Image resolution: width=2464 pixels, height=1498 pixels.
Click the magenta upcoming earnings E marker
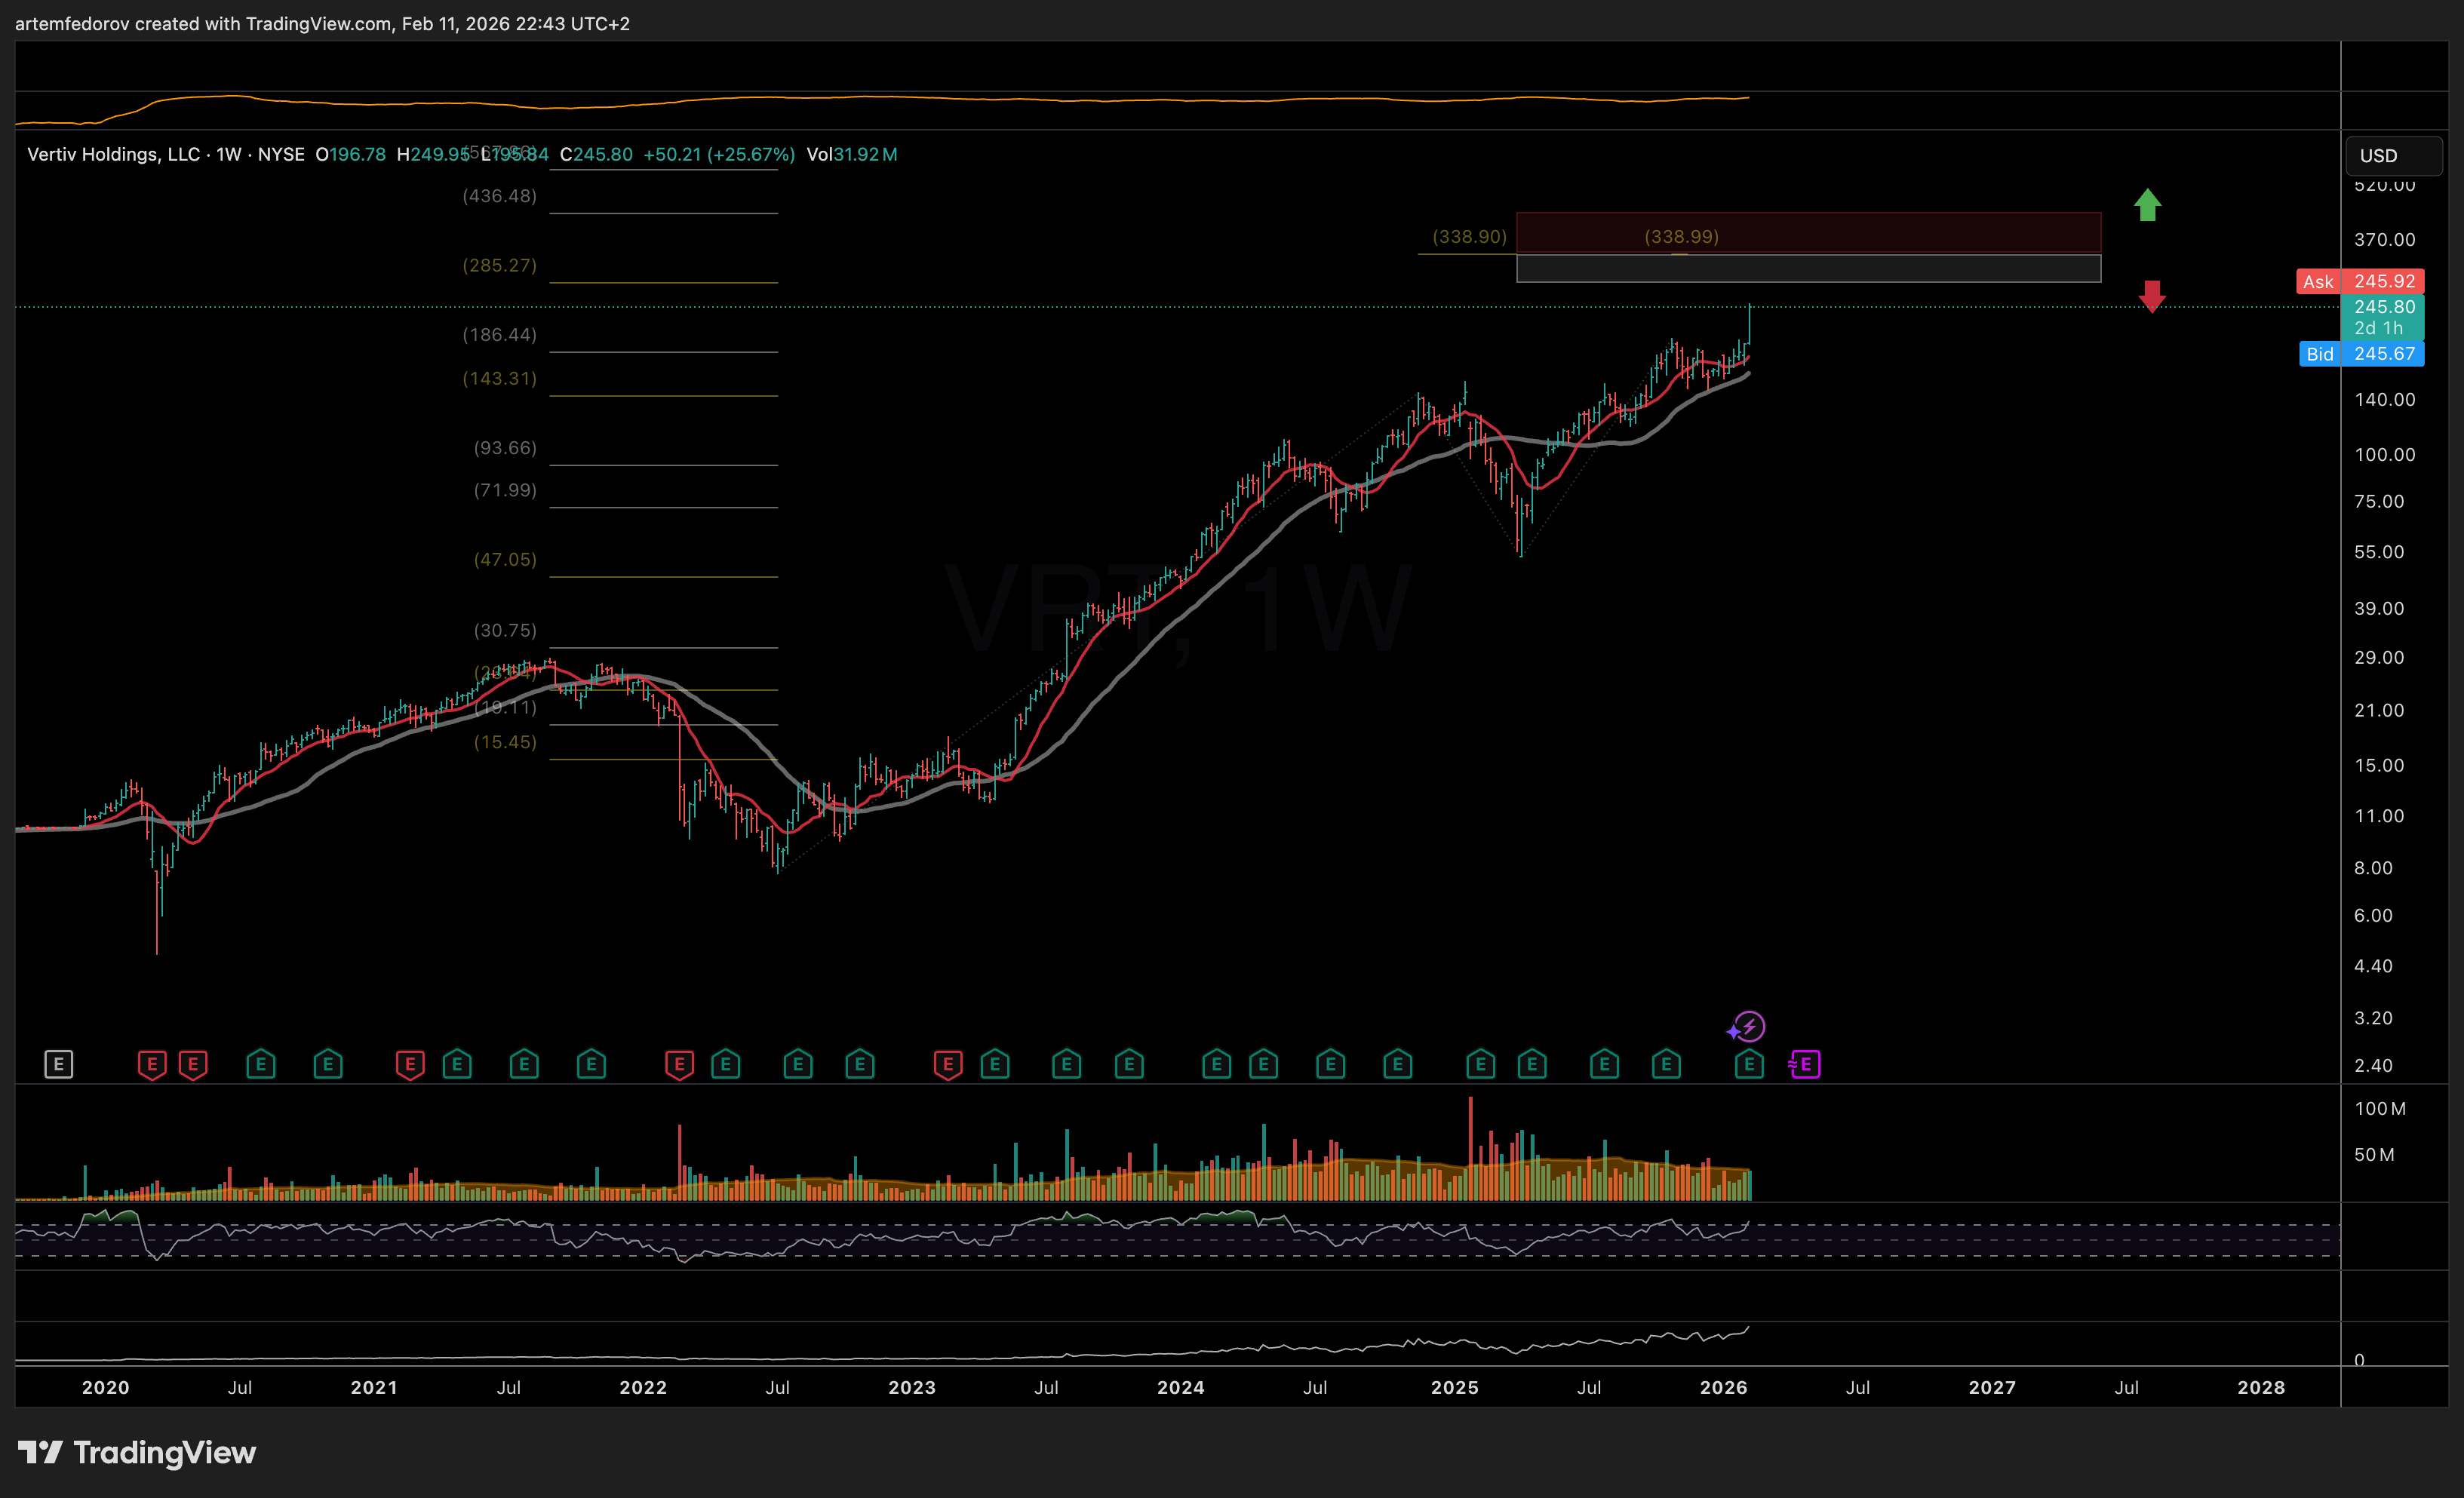point(1805,1064)
